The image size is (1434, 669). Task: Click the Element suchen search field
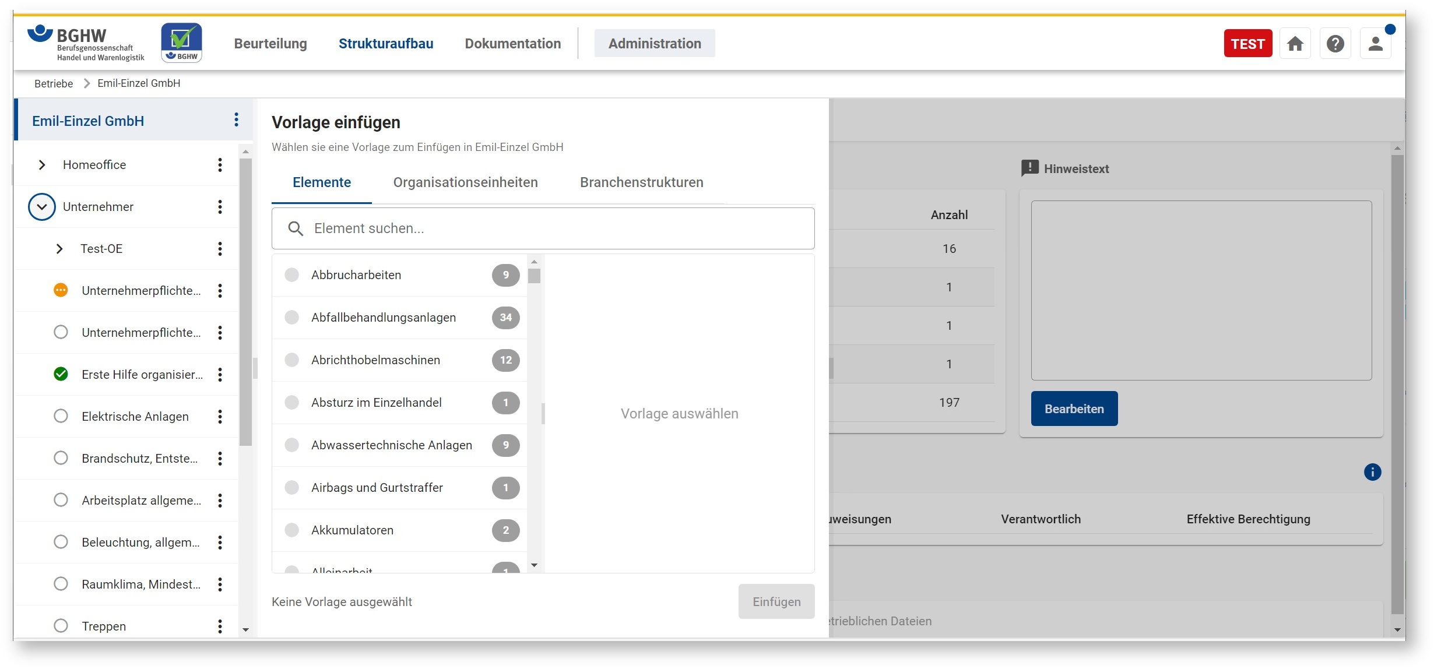pyautogui.click(x=542, y=228)
